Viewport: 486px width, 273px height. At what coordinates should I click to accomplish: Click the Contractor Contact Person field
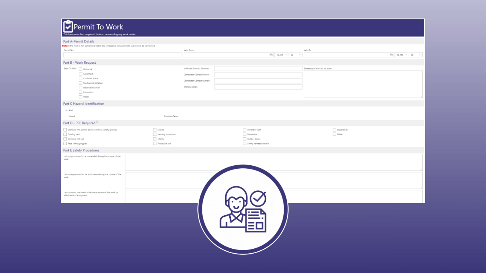(259, 75)
